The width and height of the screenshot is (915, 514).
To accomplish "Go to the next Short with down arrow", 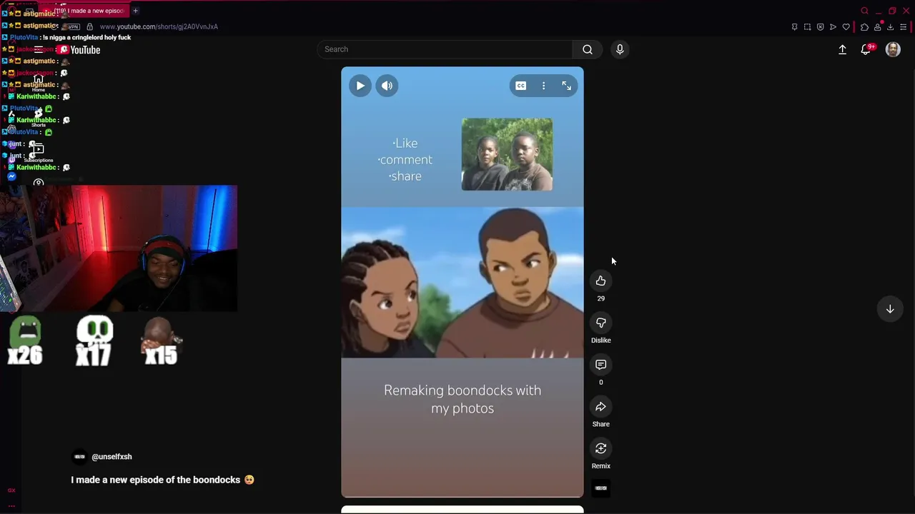I will pyautogui.click(x=890, y=309).
